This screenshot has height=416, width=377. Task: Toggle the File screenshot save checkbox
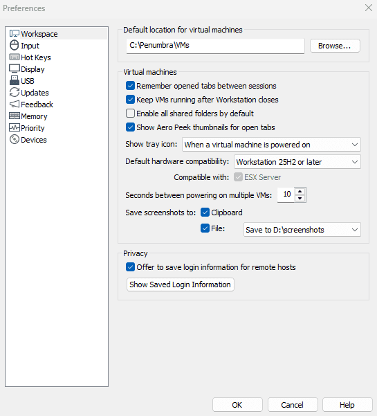click(x=205, y=228)
